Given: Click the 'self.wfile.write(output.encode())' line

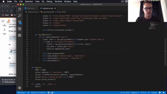Looking at the screenshot, I should click(58, 30).
